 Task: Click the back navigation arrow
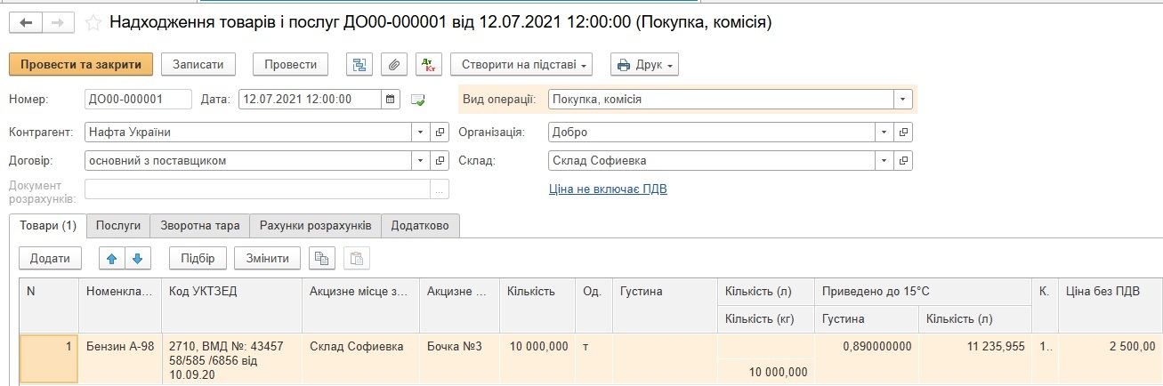26,23
